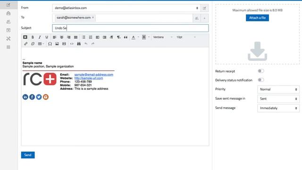Viewport: 302px width, 170px height.
Task: Justify text alignment
Action: coord(75,37)
